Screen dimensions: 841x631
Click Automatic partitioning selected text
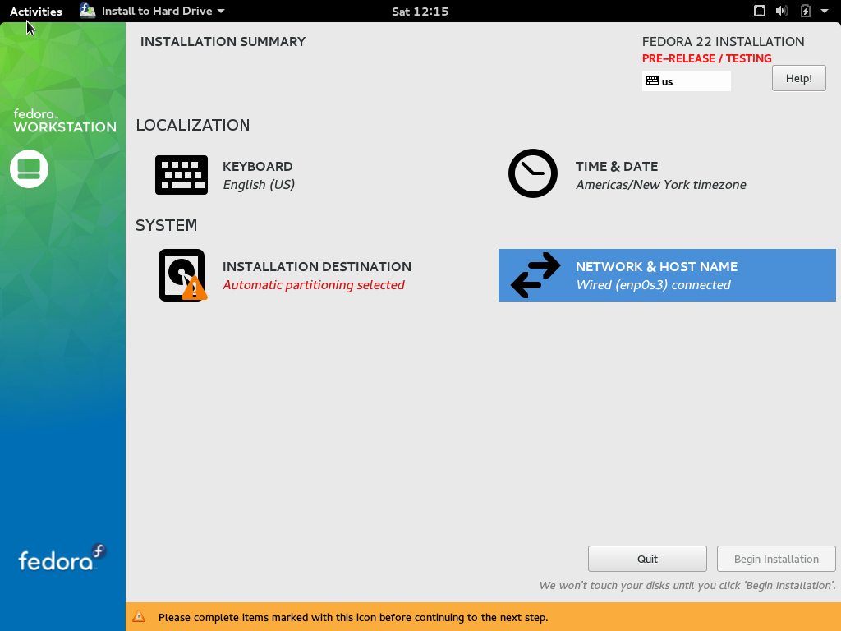pyautogui.click(x=314, y=285)
